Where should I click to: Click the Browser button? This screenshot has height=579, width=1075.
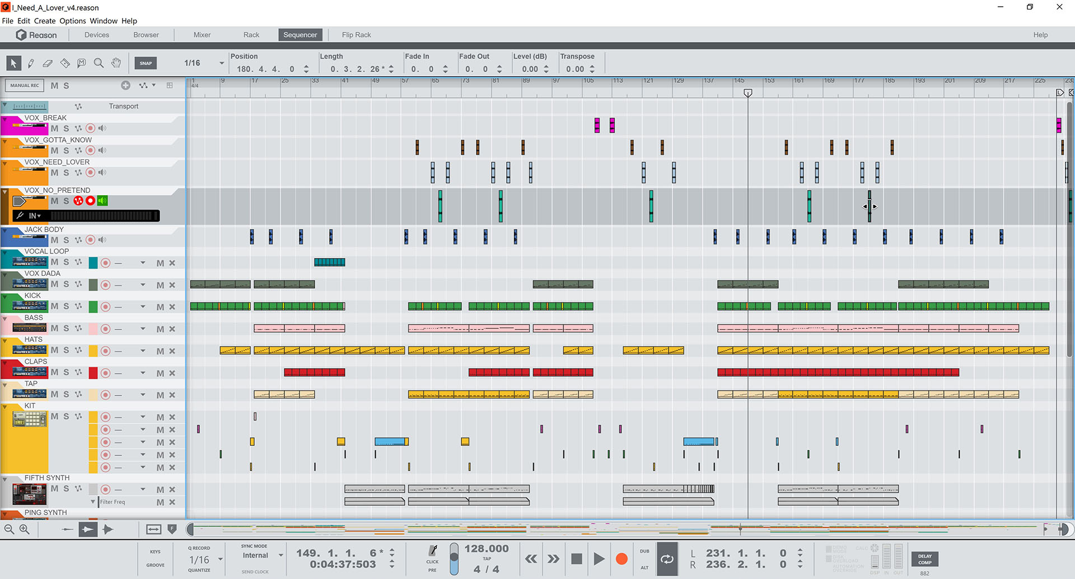[146, 35]
